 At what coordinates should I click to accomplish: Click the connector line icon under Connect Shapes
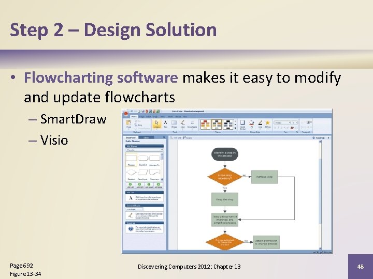click(x=131, y=215)
